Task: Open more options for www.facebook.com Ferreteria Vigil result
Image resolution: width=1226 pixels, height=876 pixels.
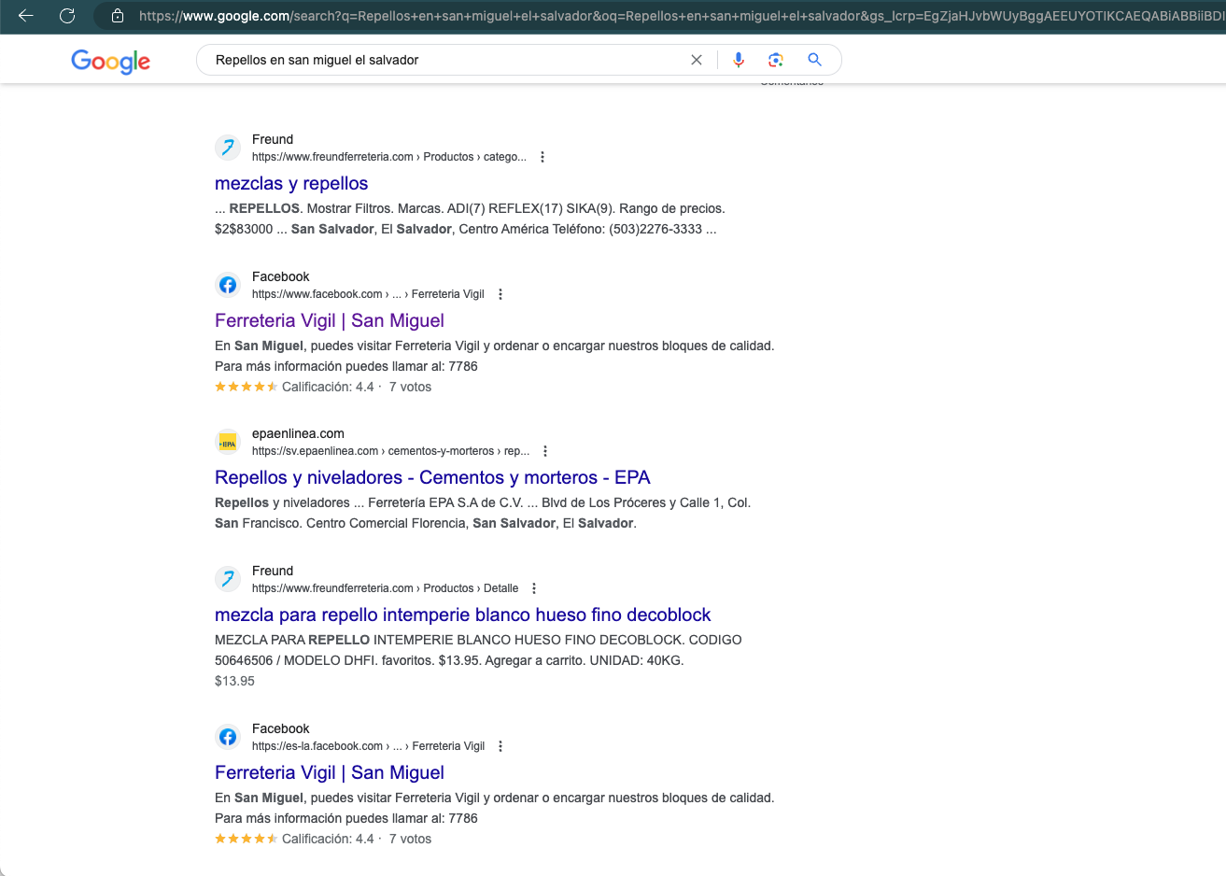Action: [500, 294]
